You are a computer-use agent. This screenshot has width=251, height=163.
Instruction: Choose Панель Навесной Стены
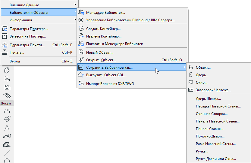click(x=218, y=121)
